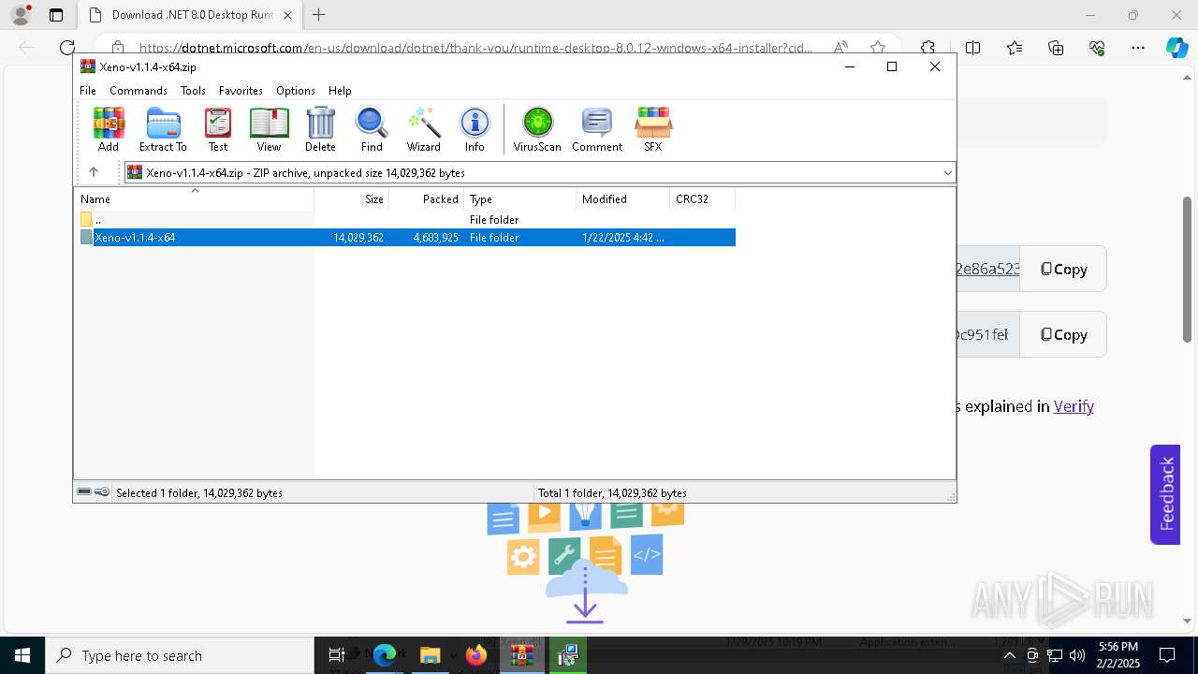Open Edge Collections icon

coord(1056,48)
